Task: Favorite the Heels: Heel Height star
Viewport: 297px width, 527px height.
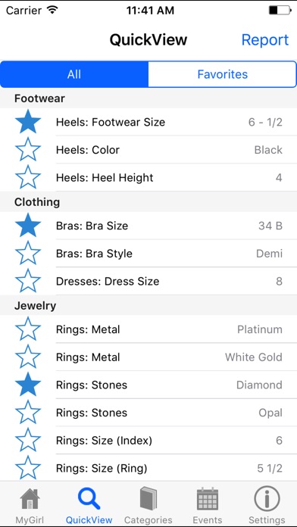Action: point(28,177)
